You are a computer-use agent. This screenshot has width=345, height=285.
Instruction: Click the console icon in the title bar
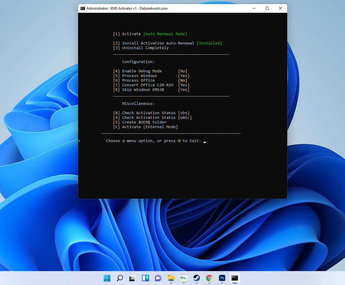coord(83,8)
